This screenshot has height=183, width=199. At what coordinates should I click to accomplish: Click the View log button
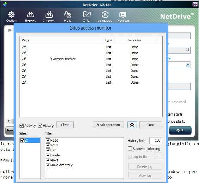pyautogui.click(x=145, y=176)
